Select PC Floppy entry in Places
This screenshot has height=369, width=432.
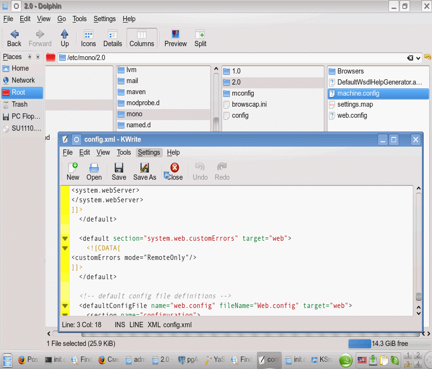coord(22,116)
